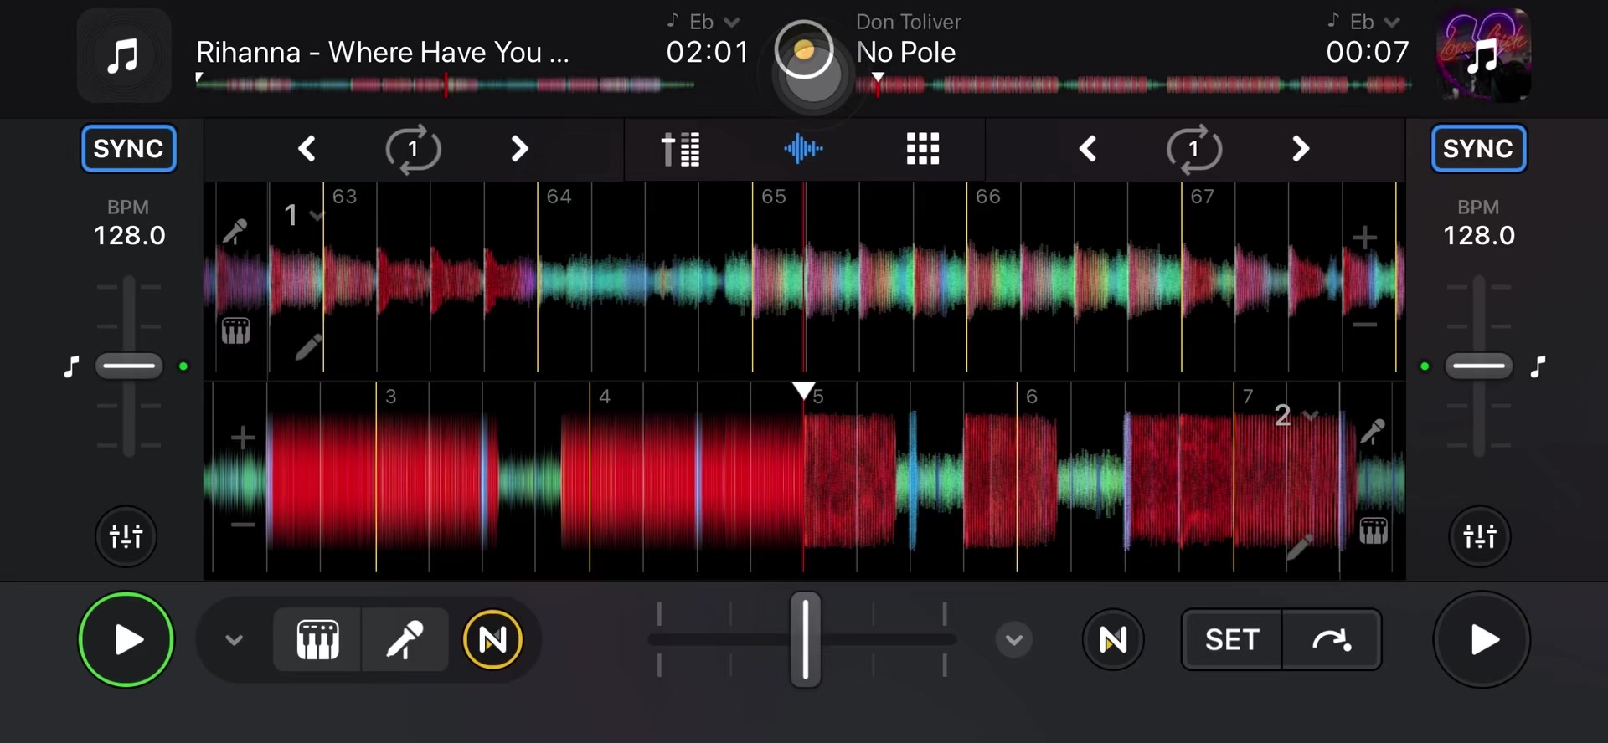Click the SET cue button
The image size is (1608, 743).
(x=1232, y=640)
